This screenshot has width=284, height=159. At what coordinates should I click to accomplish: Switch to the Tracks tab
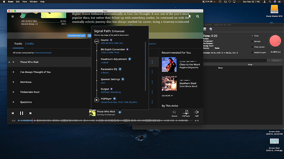(18, 43)
